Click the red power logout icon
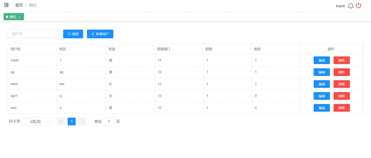 pyautogui.click(x=358, y=6)
